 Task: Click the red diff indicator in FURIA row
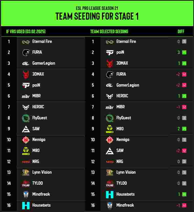tap(184, 74)
